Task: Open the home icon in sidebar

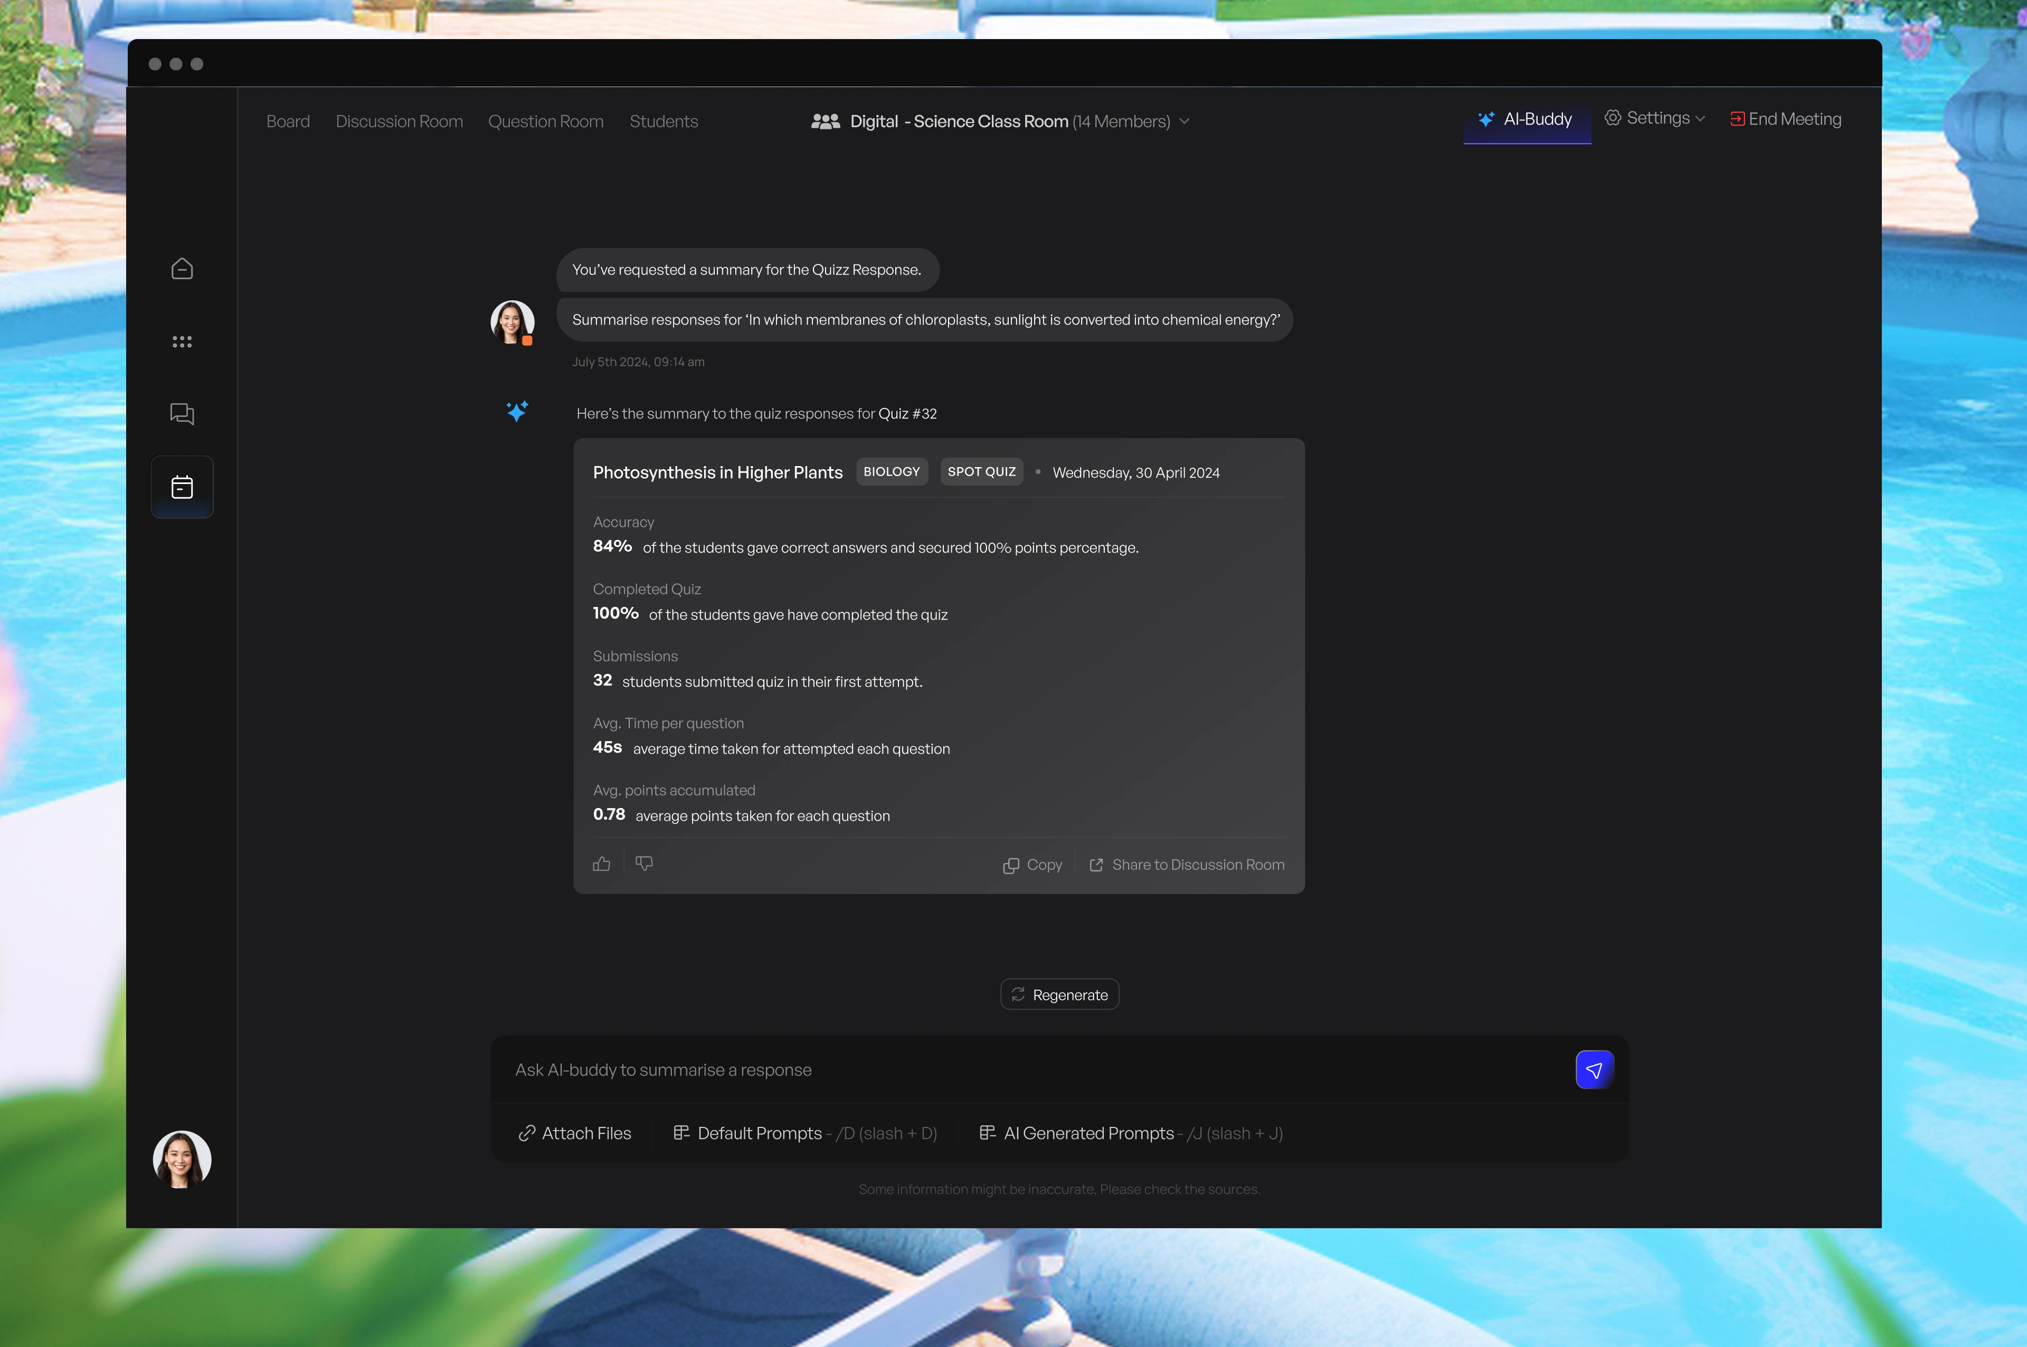Action: (182, 269)
